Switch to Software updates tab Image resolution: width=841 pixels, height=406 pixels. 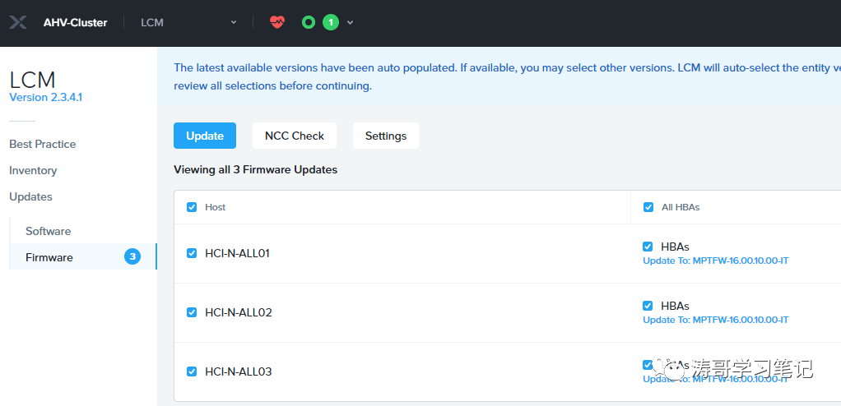pyautogui.click(x=49, y=231)
